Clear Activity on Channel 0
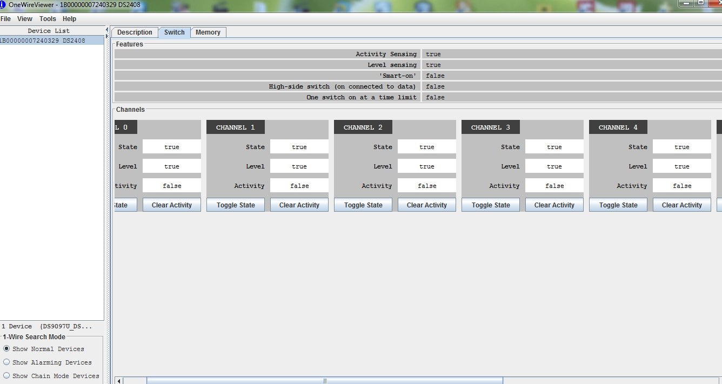 pos(171,205)
